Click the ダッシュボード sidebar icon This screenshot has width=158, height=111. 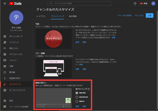point(5,36)
